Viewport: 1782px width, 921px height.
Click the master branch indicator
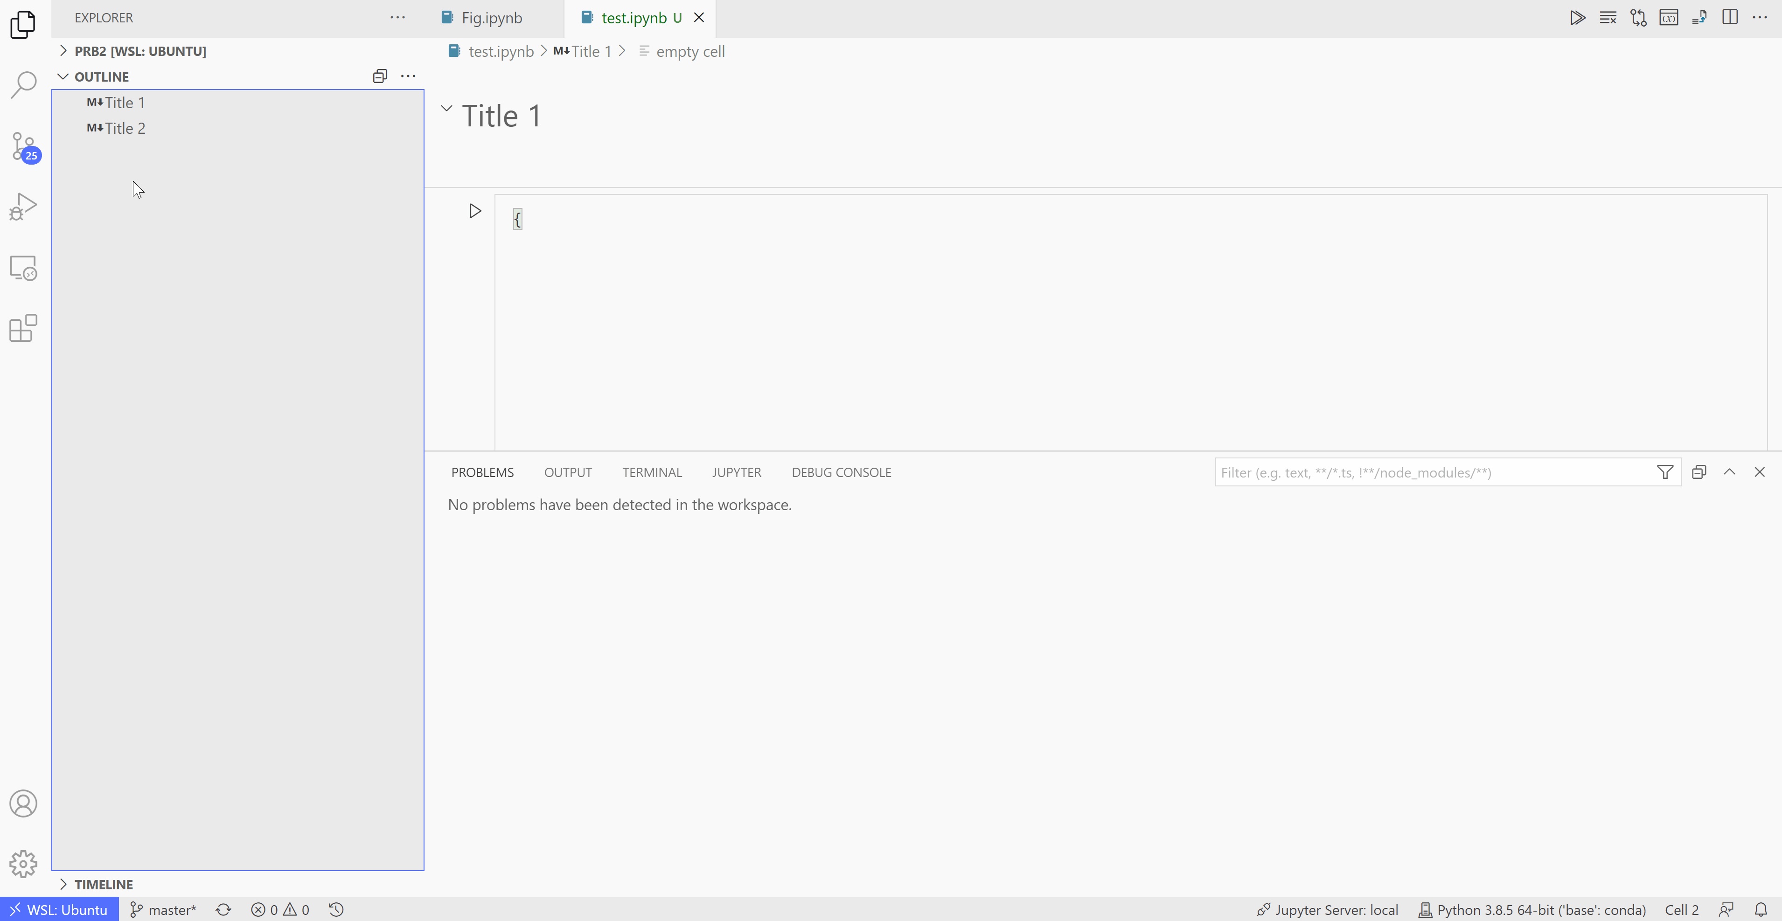[x=163, y=909]
